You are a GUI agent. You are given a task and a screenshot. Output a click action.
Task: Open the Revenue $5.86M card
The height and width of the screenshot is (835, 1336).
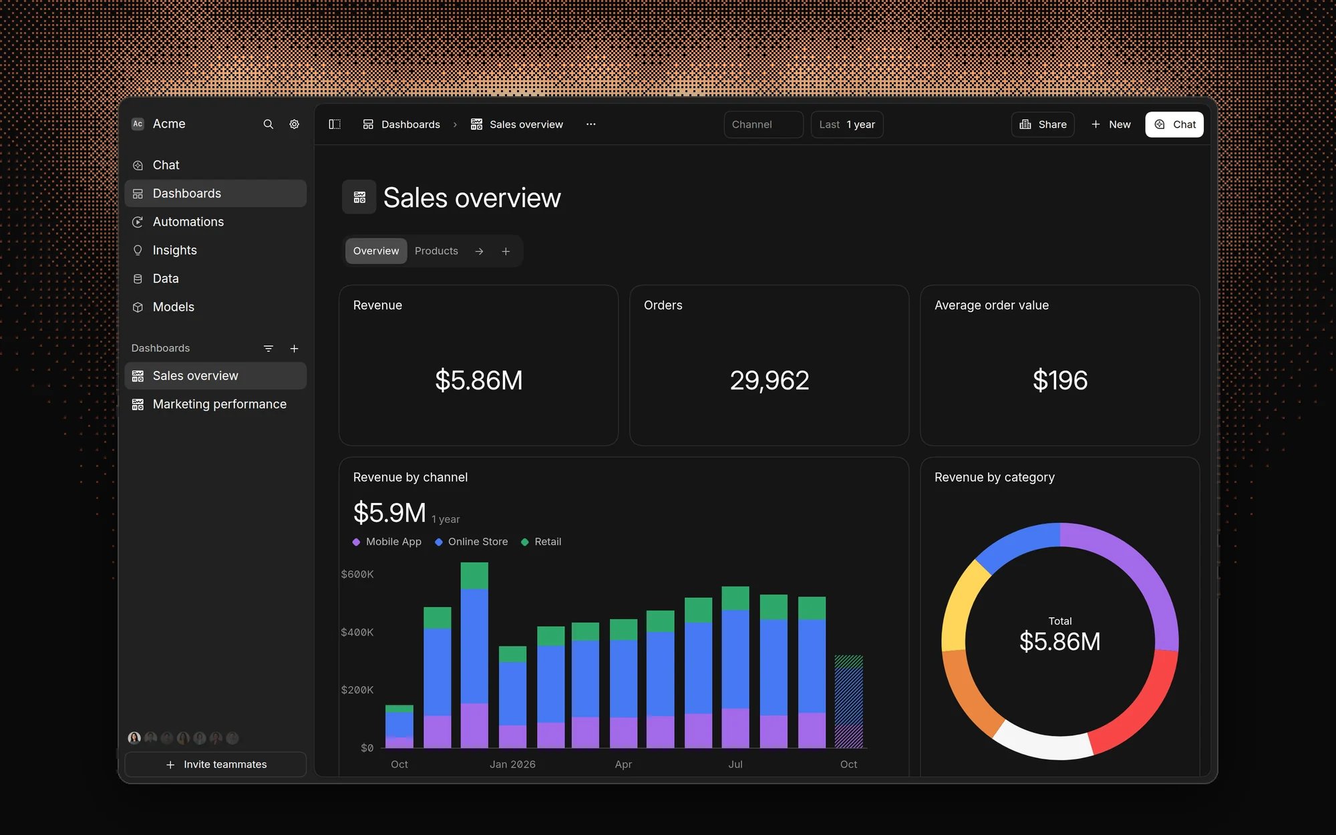(478, 365)
